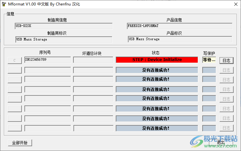Click the first row bad-block total field
This screenshot has height=151, width=241.
coord(93,60)
